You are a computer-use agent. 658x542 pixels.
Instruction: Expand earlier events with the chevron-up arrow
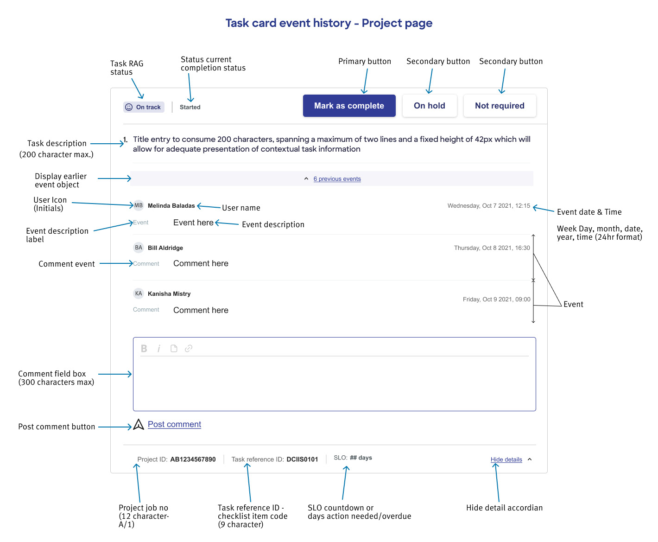click(306, 179)
